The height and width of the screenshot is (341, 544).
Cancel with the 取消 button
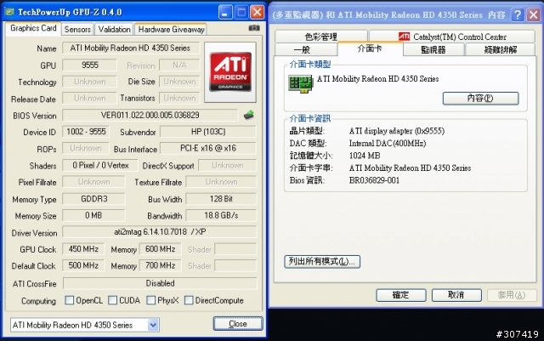click(x=456, y=295)
